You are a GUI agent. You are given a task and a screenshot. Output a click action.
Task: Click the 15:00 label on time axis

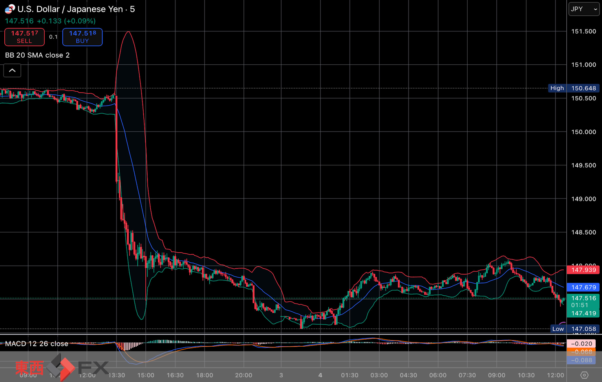click(x=146, y=375)
